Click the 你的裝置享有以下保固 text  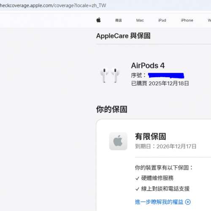click(164, 168)
